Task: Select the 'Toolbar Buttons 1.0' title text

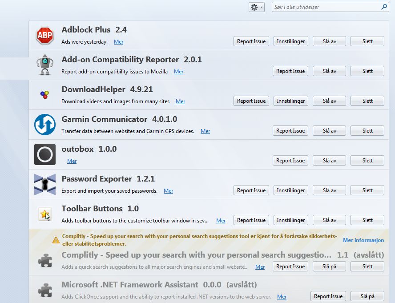Action: point(100,209)
